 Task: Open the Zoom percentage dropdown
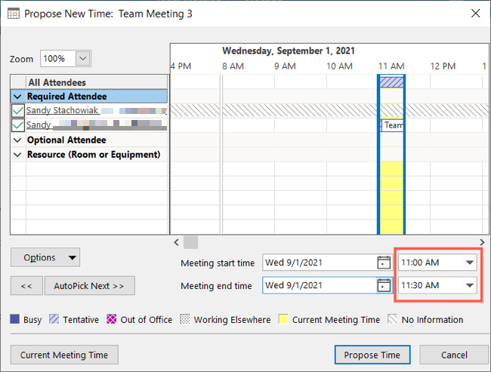[x=83, y=59]
